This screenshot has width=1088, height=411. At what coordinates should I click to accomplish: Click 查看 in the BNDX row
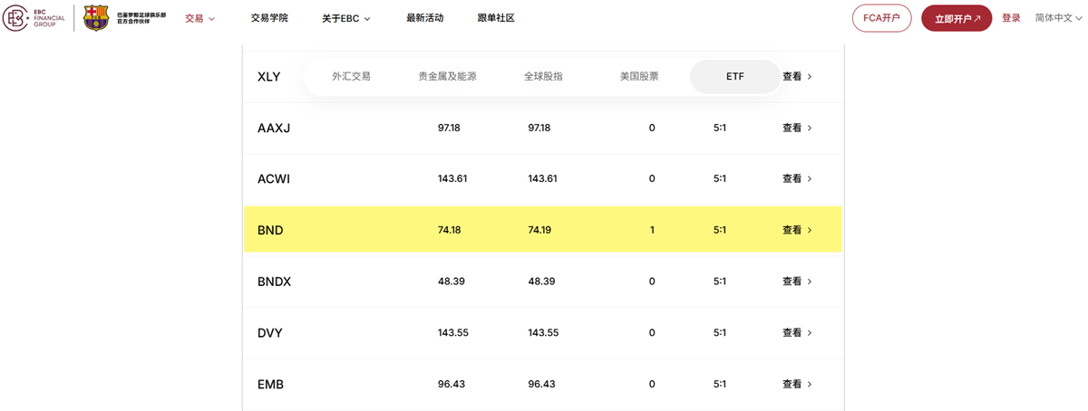(797, 282)
